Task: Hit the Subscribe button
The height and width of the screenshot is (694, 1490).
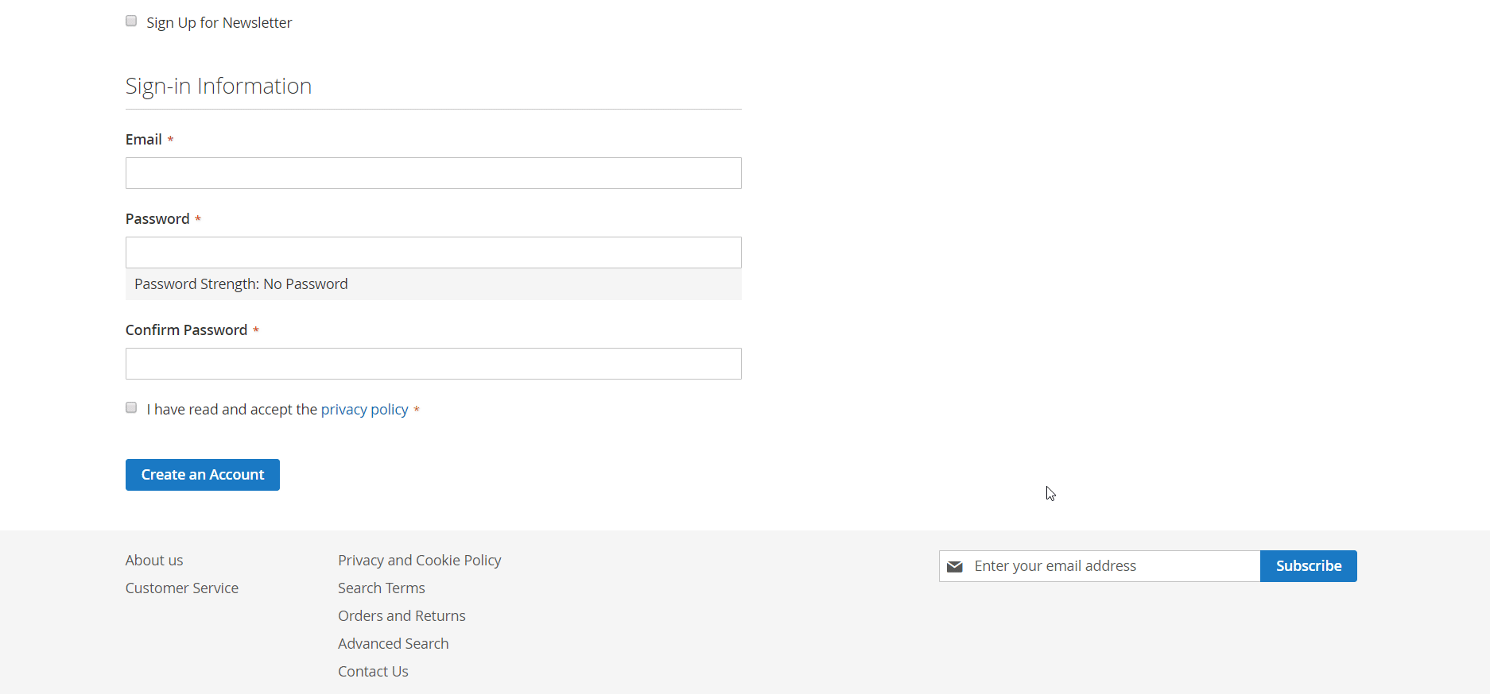Action: pos(1309,566)
